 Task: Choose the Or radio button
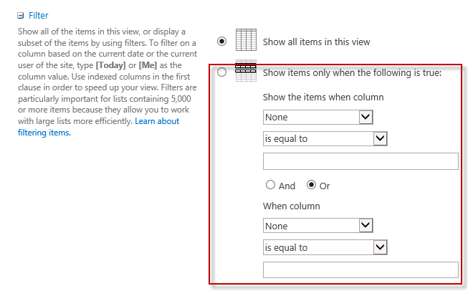311,185
